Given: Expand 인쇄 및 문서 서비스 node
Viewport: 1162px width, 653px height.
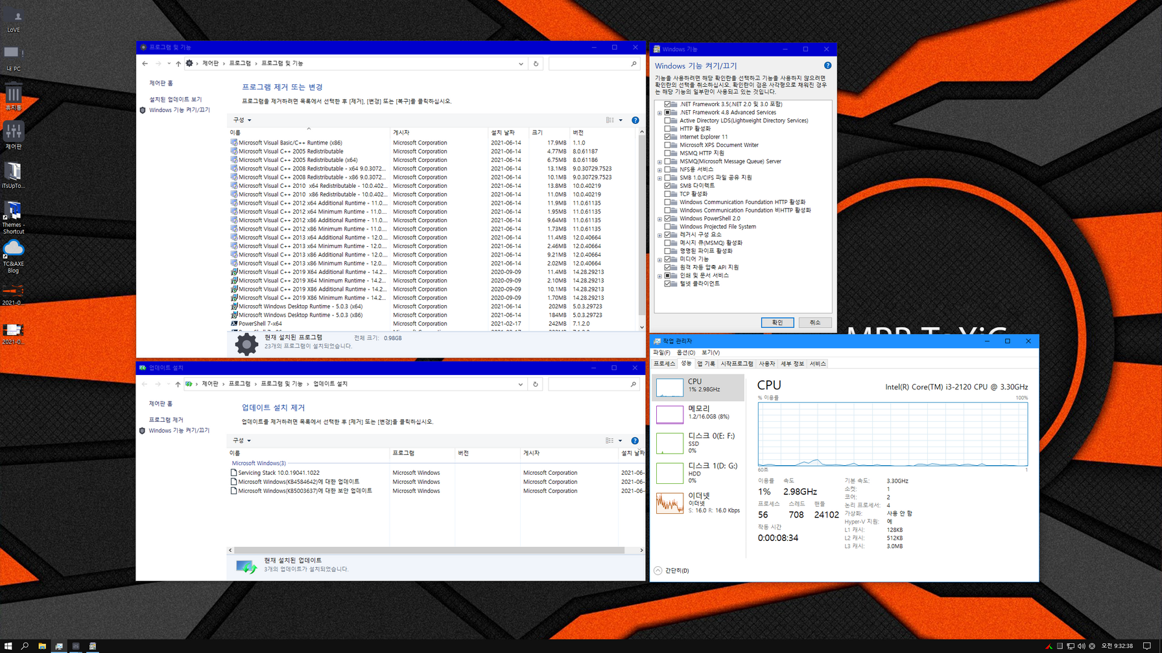Looking at the screenshot, I should pyautogui.click(x=660, y=276).
